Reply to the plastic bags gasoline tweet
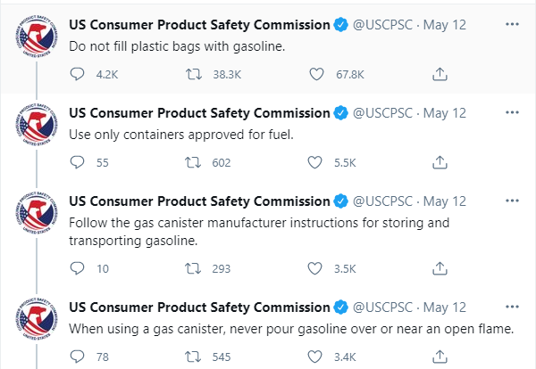 pyautogui.click(x=77, y=74)
